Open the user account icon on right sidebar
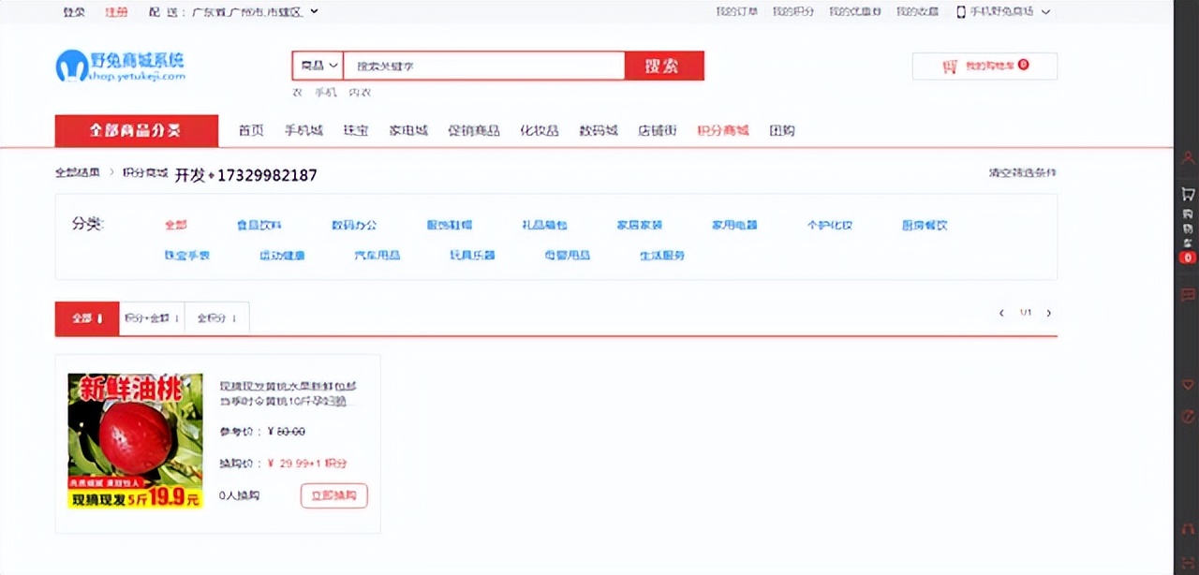This screenshot has height=575, width=1199. (x=1187, y=159)
